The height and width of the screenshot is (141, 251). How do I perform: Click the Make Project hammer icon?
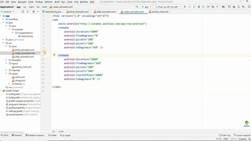click(137, 7)
